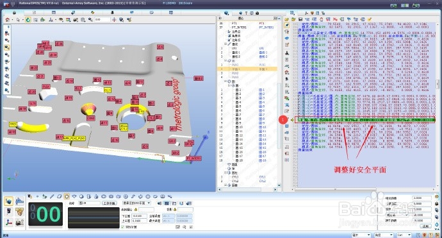Click the numeric value field in 3D toolbar
This screenshot has height=238, width=442.
click(102, 20)
